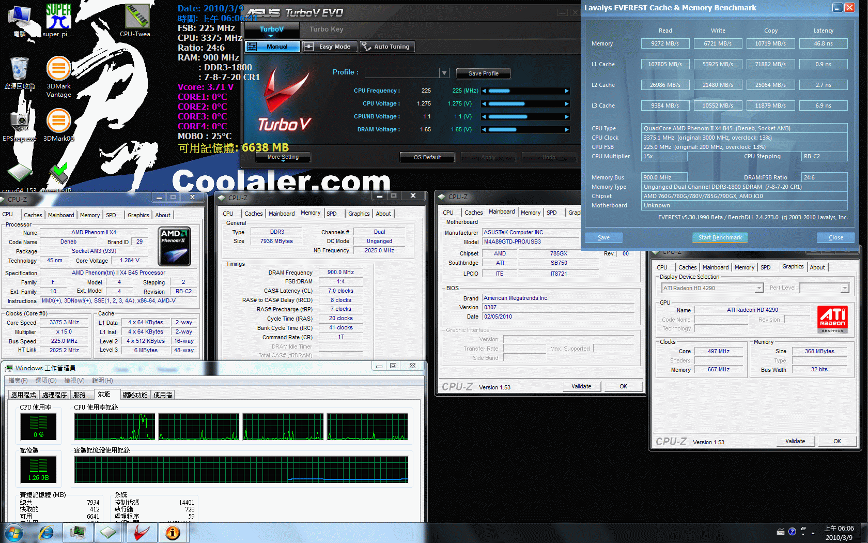The image size is (868, 543).
Task: Open the Recycle Bin desktop icon
Action: 19,73
